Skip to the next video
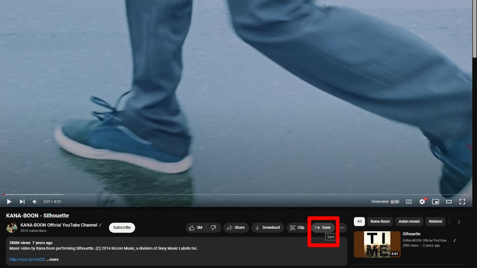Image resolution: width=477 pixels, height=268 pixels. pos(22,201)
